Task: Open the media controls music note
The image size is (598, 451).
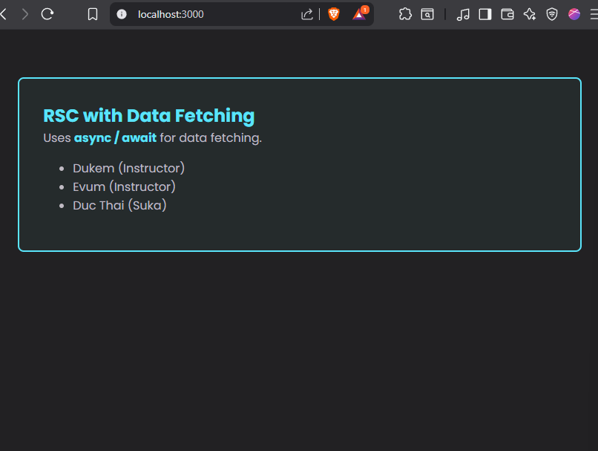Action: click(463, 14)
